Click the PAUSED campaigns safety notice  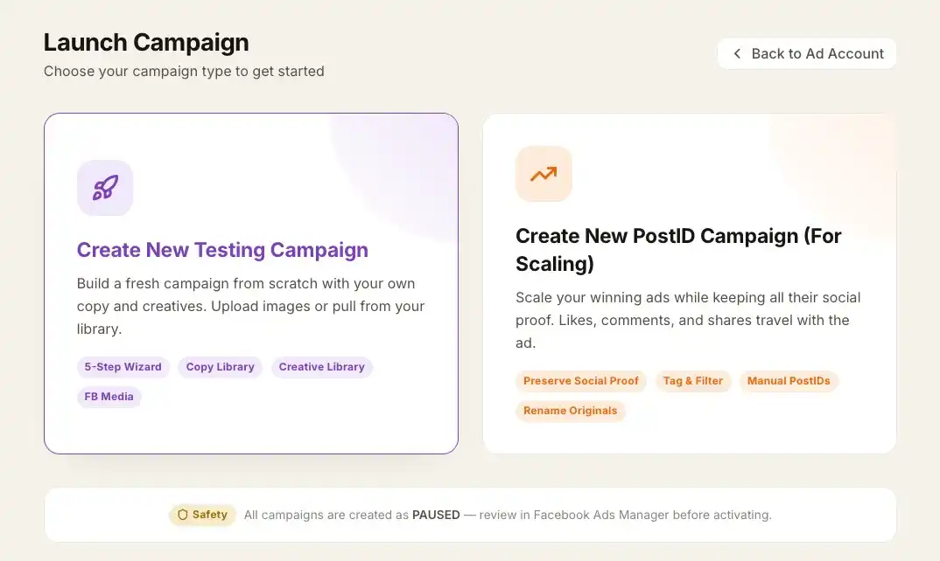[x=508, y=515]
